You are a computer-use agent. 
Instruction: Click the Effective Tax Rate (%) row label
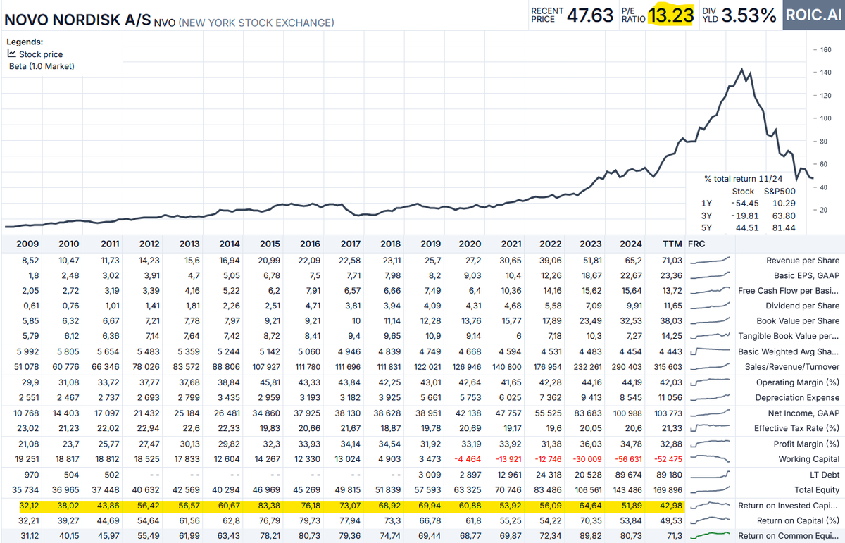click(x=797, y=428)
